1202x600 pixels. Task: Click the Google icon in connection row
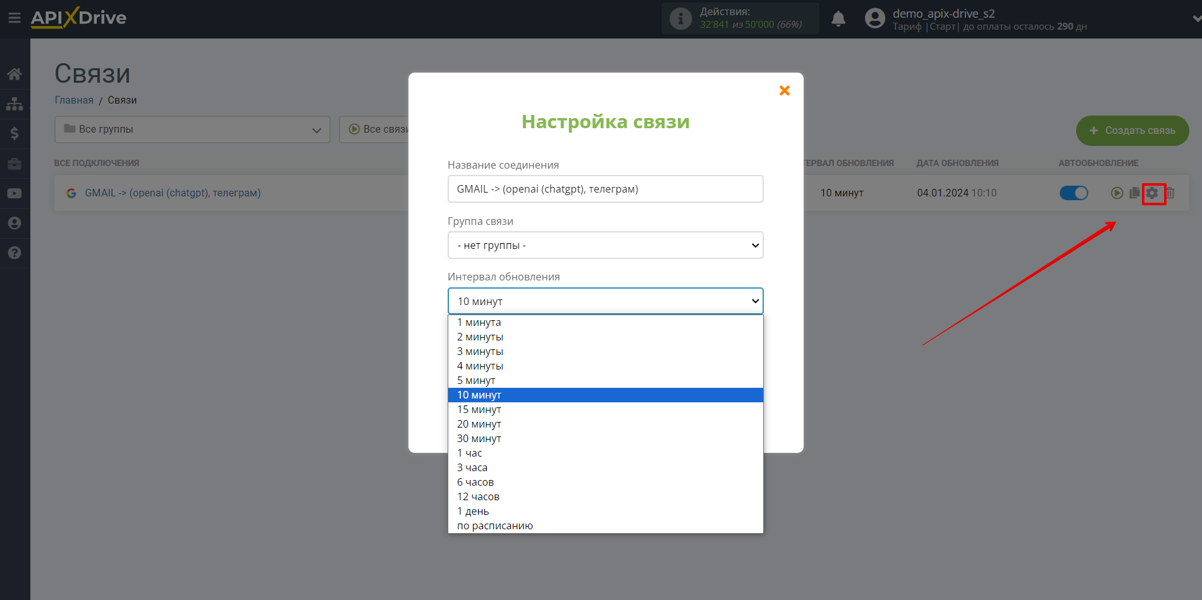[x=71, y=193]
